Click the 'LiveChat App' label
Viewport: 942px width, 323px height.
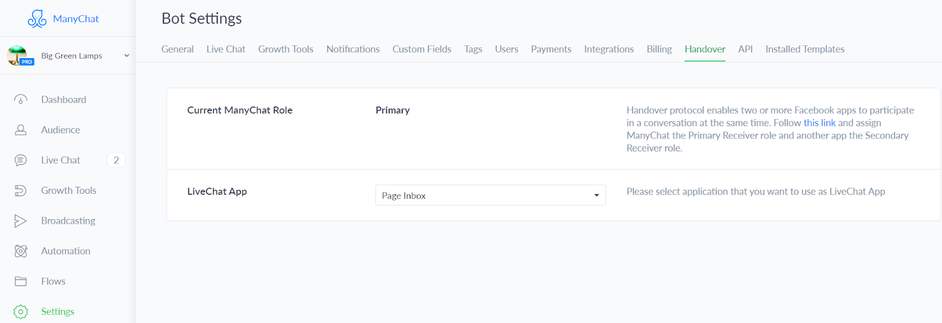coord(217,191)
